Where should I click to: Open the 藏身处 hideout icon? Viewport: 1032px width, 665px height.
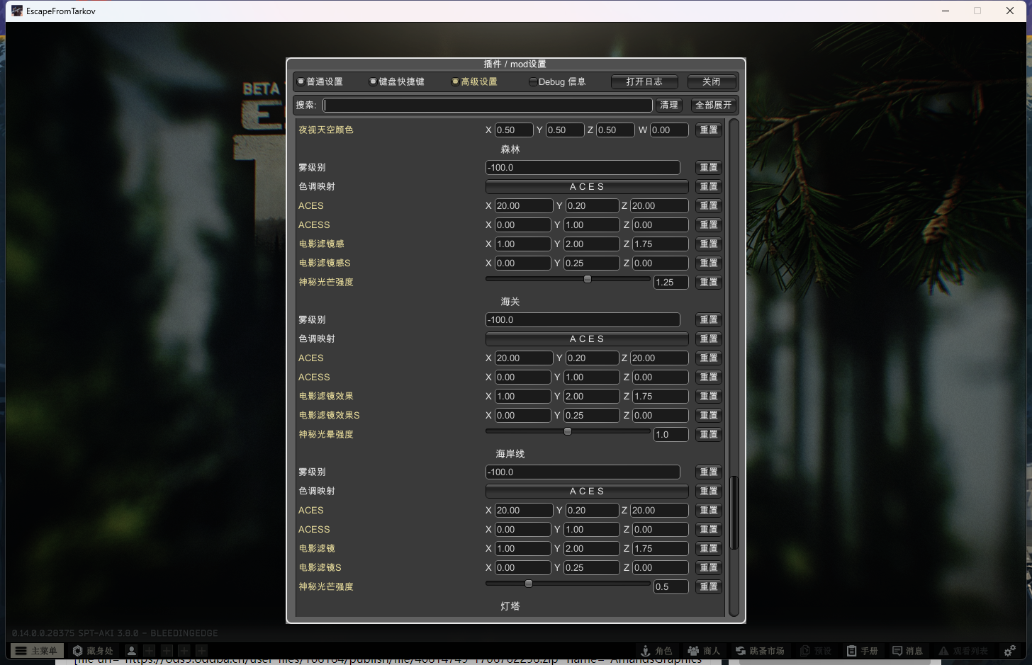tap(93, 651)
